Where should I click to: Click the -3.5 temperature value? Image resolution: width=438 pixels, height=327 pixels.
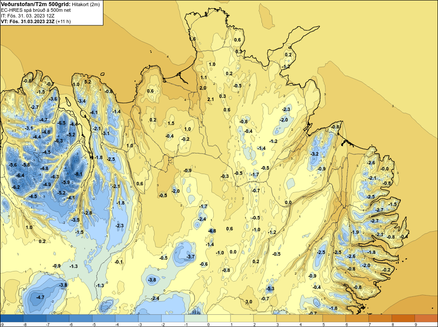click(x=75, y=220)
